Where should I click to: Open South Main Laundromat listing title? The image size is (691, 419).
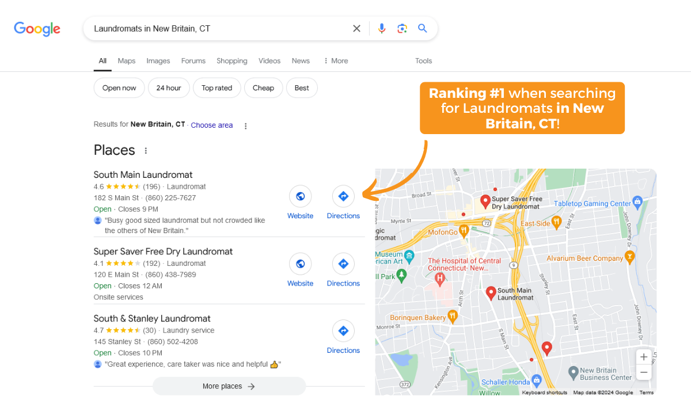143,175
